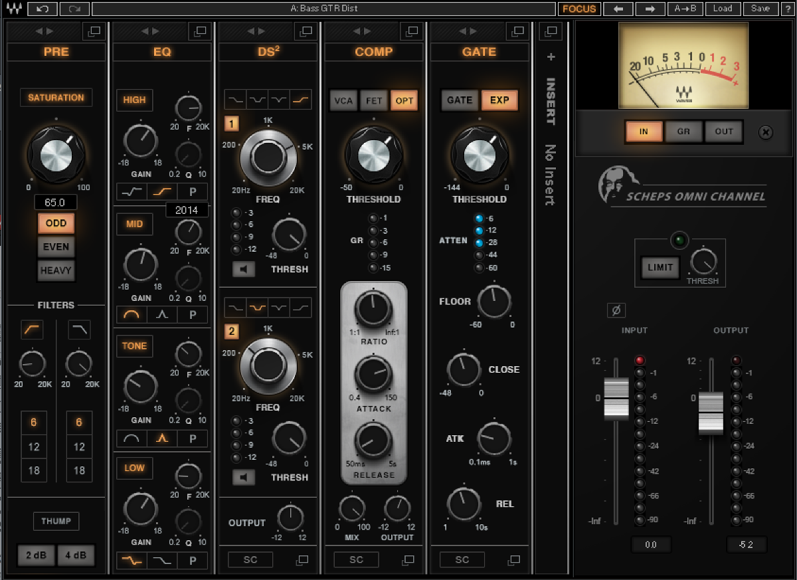Screen dimensions: 797x580
Task: Click GATE module swap arrows
Action: (x=468, y=31)
